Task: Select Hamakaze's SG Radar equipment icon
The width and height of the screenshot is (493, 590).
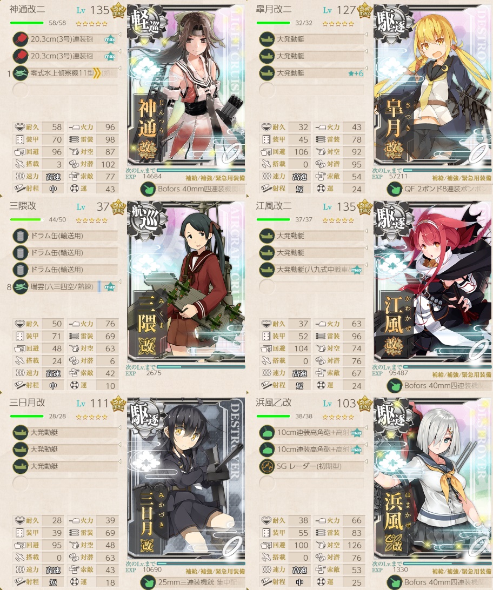Action: 267,467
